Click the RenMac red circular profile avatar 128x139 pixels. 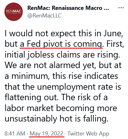pyautogui.click(x=14, y=12)
